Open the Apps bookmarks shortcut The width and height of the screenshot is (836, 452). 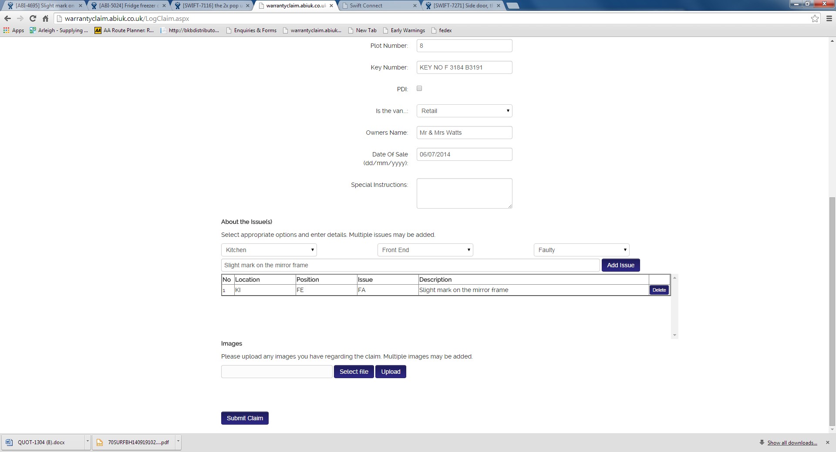[13, 30]
